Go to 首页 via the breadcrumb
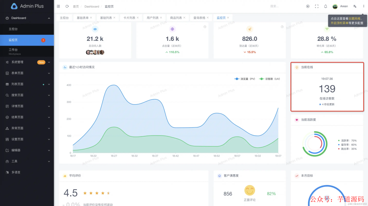The width and height of the screenshot is (368, 206). click(x=76, y=6)
